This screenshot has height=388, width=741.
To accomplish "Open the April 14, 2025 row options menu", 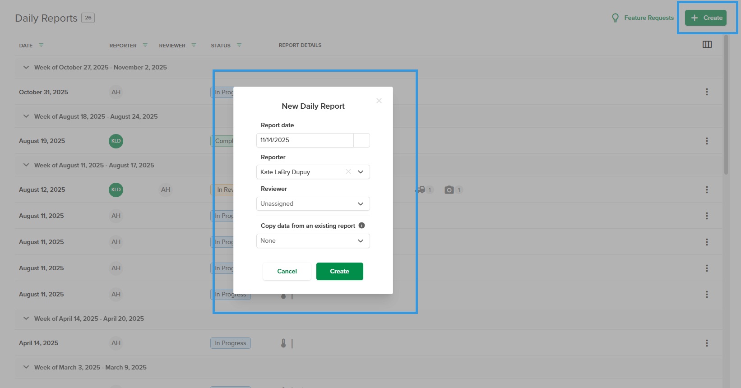I will [x=707, y=343].
